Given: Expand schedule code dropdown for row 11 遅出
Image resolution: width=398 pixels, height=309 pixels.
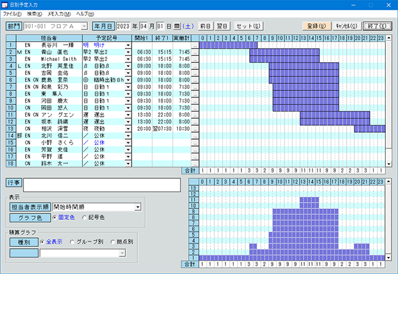Looking at the screenshot, I should [x=128, y=115].
